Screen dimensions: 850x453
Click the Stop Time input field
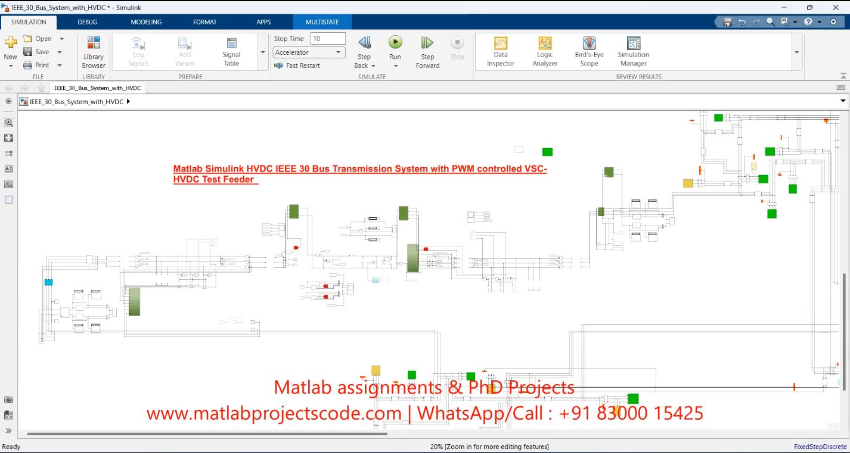[328, 39]
